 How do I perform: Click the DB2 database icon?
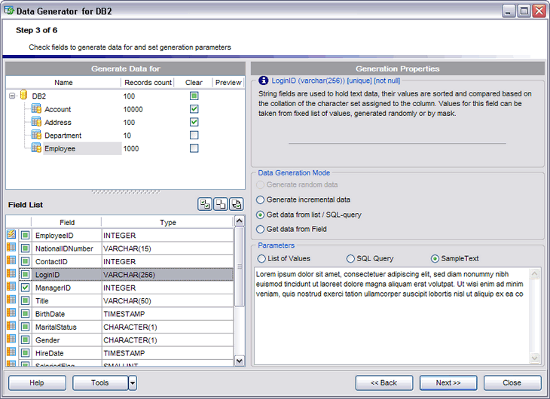pyautogui.click(x=23, y=96)
